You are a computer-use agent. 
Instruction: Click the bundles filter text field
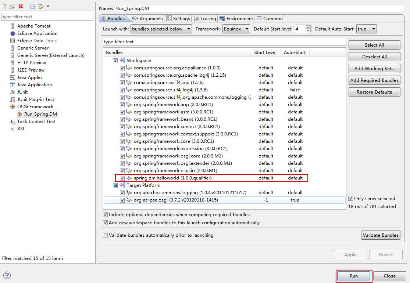tap(225, 42)
